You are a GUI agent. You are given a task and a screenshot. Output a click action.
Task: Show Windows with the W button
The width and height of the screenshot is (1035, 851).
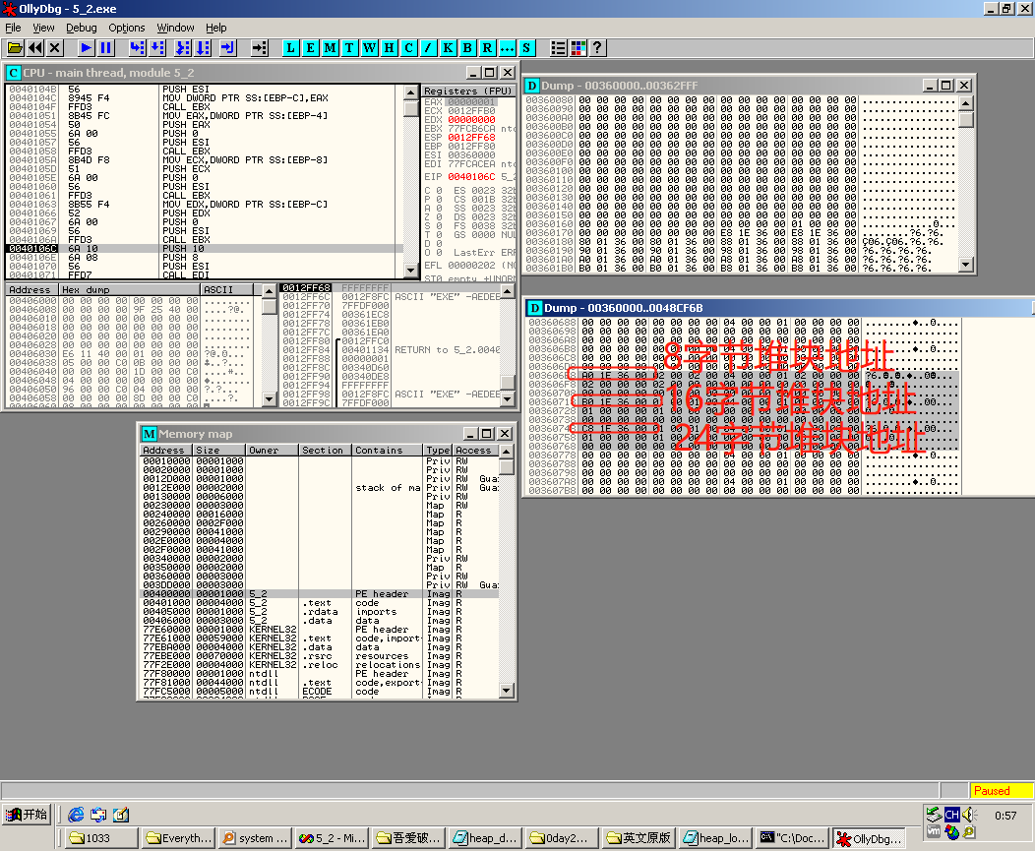coord(369,47)
